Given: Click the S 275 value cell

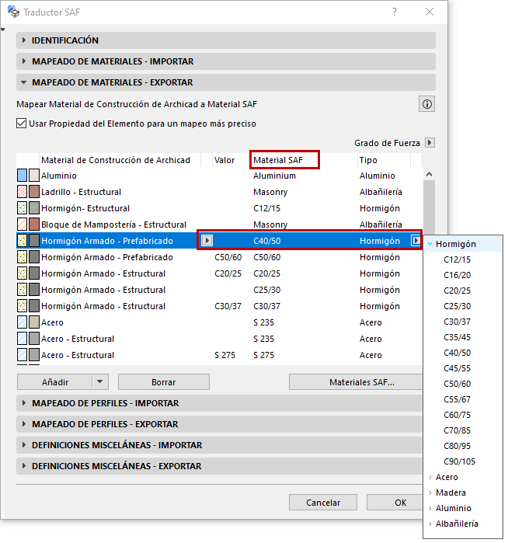Looking at the screenshot, I should (224, 354).
